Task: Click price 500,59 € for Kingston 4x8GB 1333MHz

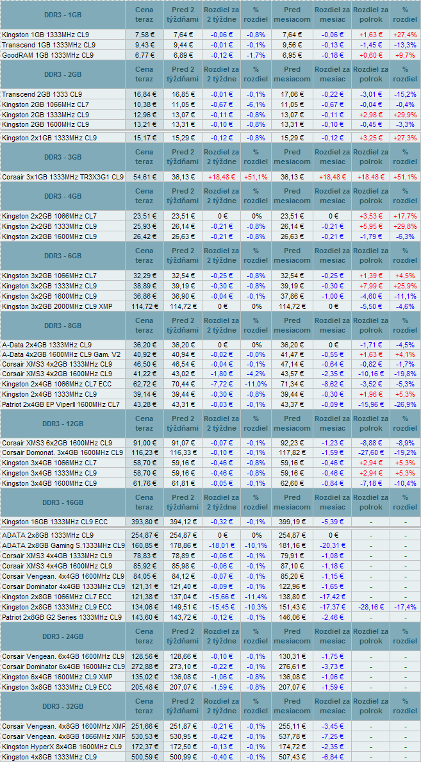Action: (144, 757)
